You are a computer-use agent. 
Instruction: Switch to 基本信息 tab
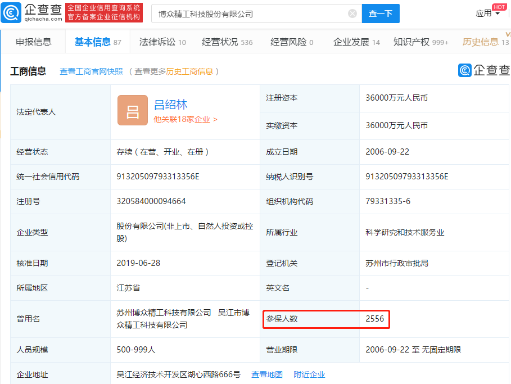(98, 42)
